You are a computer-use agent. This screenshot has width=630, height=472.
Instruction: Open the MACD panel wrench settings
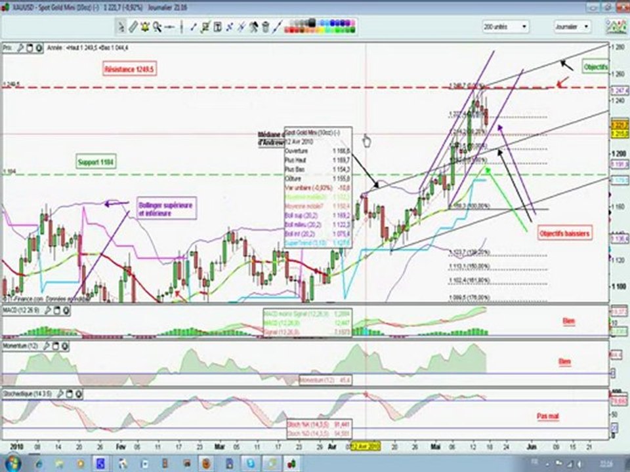click(x=47, y=310)
